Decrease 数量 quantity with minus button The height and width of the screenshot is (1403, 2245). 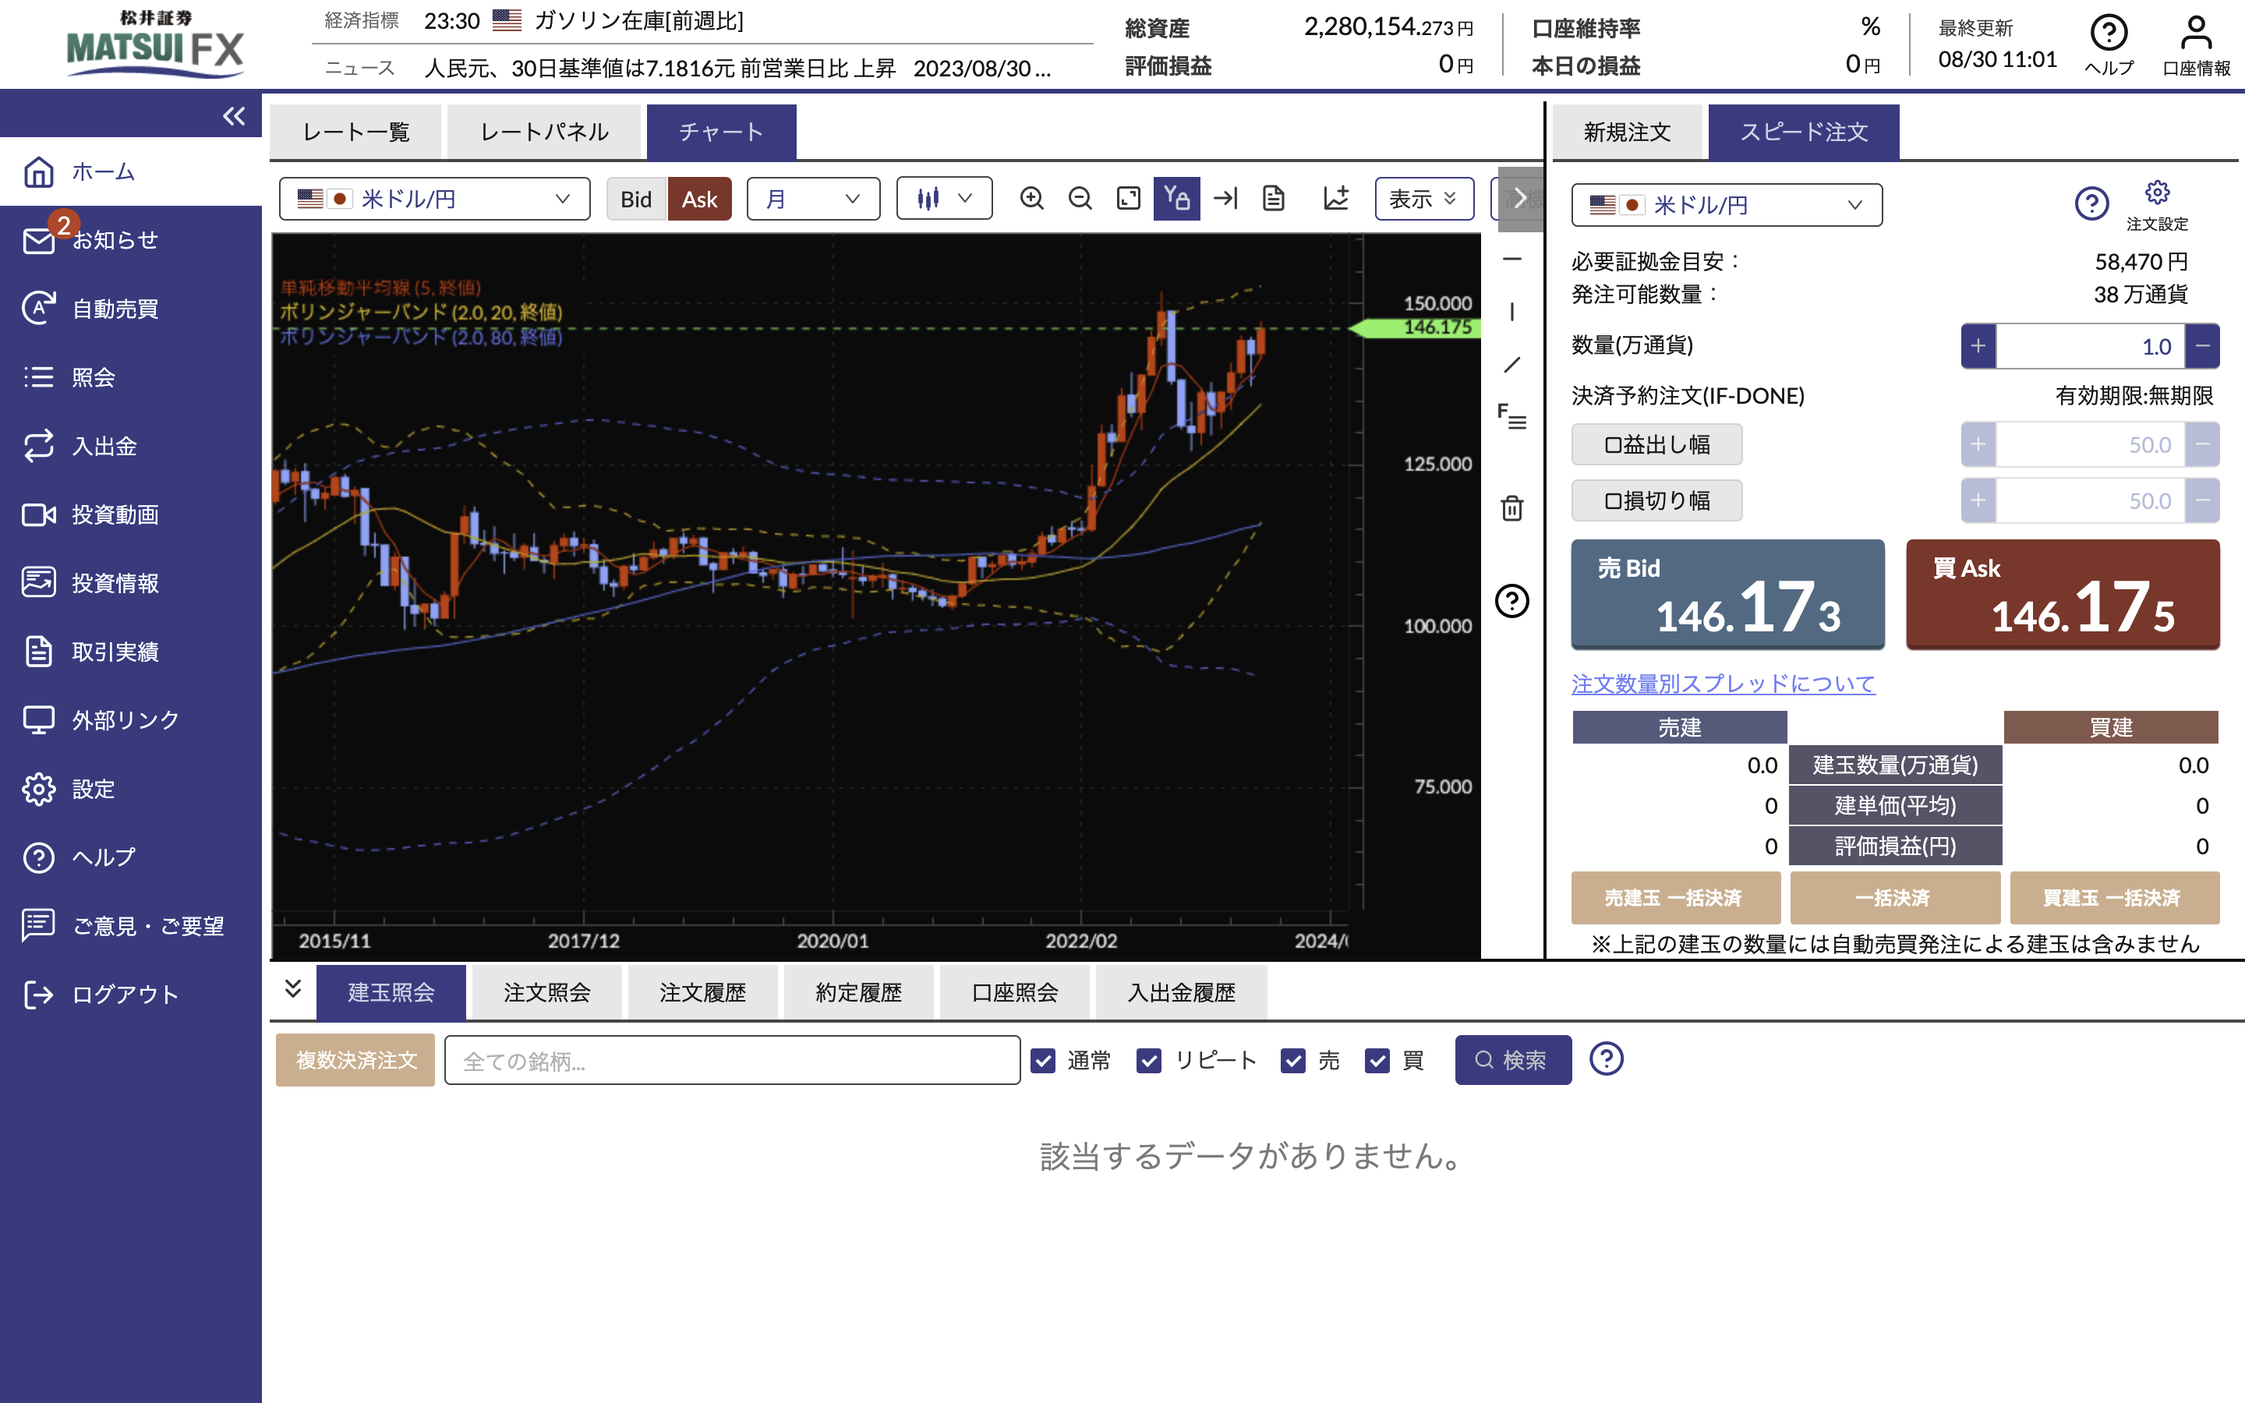[x=2202, y=346]
